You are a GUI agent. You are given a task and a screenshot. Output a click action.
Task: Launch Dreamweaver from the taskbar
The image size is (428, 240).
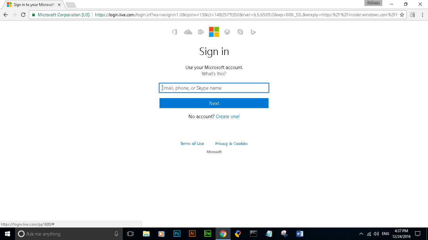(207, 234)
